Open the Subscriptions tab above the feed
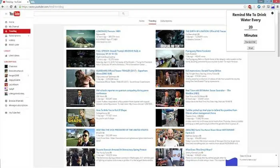280x168 pixels. (166, 21)
